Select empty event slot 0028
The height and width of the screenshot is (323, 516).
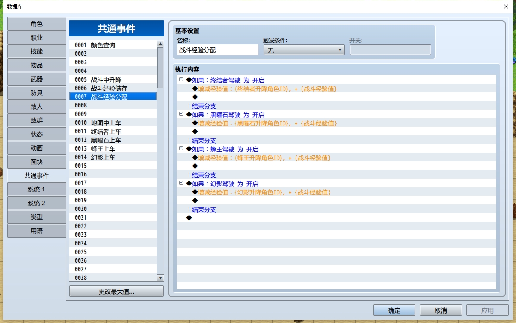tap(113, 278)
